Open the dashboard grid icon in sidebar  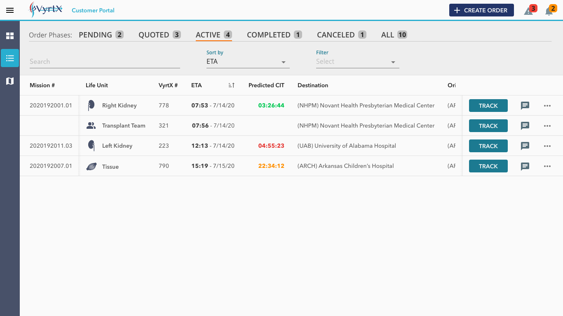[x=10, y=36]
